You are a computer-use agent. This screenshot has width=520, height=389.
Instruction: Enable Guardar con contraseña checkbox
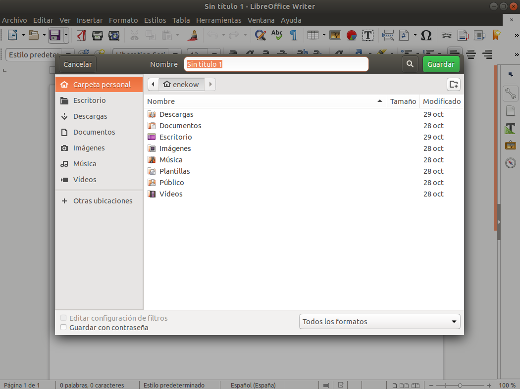63,327
